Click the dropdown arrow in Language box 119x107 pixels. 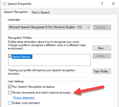pyautogui.click(x=88, y=27)
